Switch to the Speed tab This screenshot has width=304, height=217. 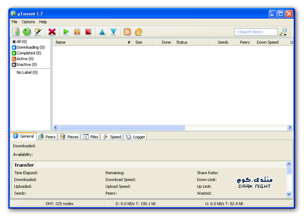point(112,137)
